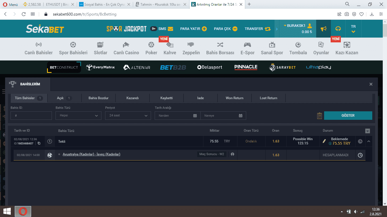Click the clipboard report icon near GÖSTER
The image size is (387, 217).
click(320, 116)
